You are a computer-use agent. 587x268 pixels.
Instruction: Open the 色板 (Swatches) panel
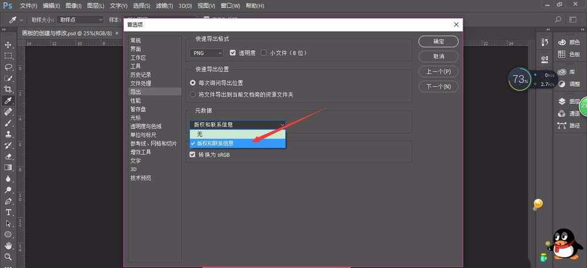tap(568, 54)
